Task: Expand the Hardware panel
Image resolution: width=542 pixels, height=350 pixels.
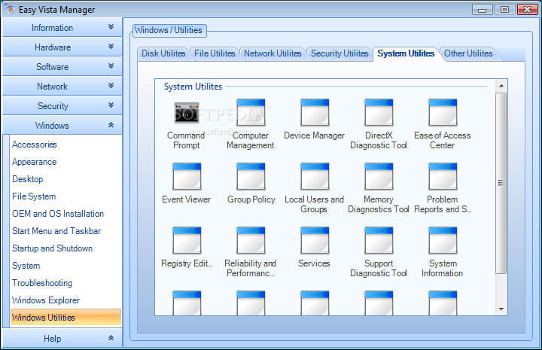Action: (x=62, y=47)
